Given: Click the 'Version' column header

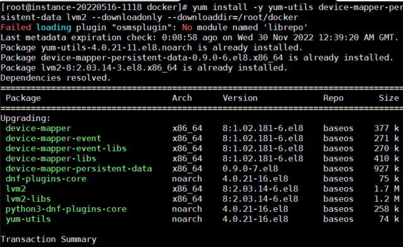Looking at the screenshot, I should tap(240, 98).
